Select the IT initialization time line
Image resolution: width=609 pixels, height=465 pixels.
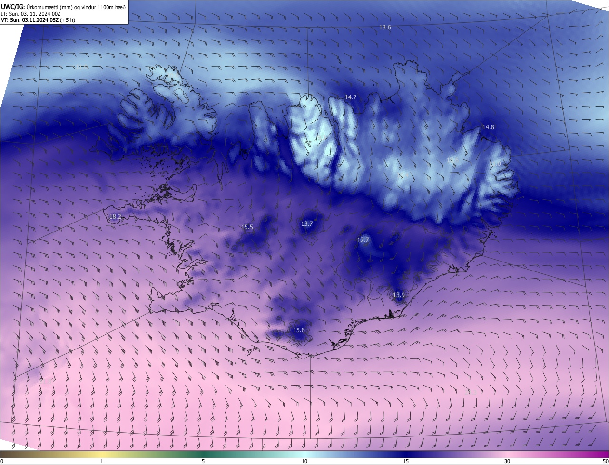pyautogui.click(x=30, y=13)
